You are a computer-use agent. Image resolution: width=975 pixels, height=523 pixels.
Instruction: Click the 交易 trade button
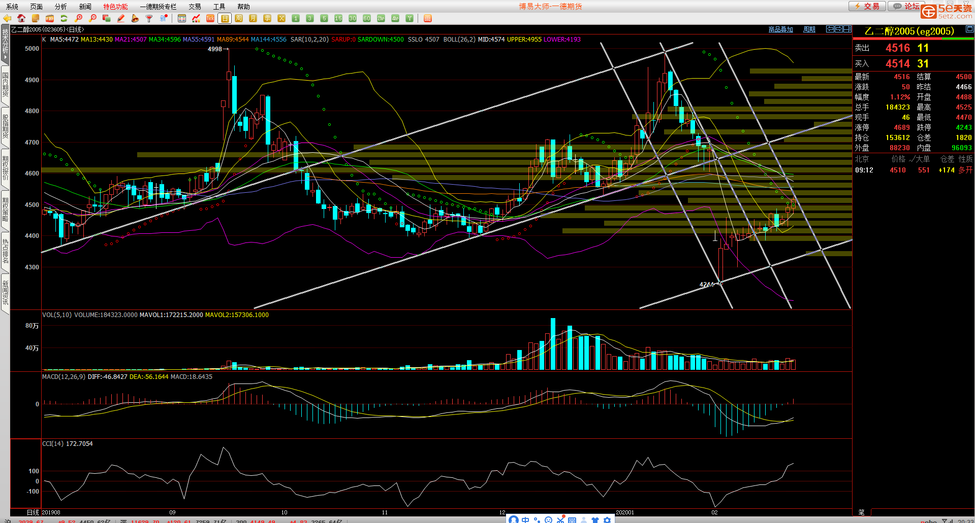coord(867,6)
